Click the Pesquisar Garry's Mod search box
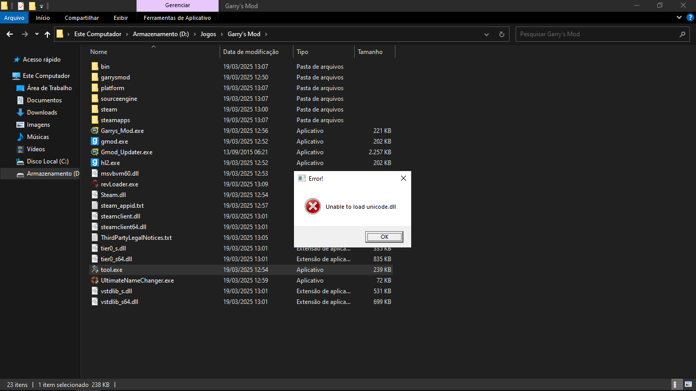Image resolution: width=696 pixels, height=391 pixels. tap(596, 34)
